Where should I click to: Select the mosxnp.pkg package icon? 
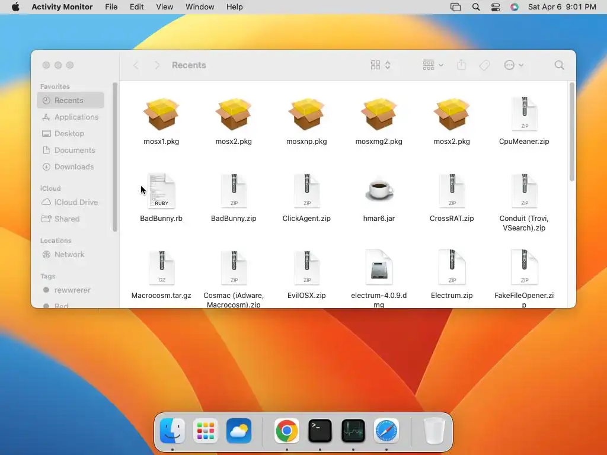(306, 114)
